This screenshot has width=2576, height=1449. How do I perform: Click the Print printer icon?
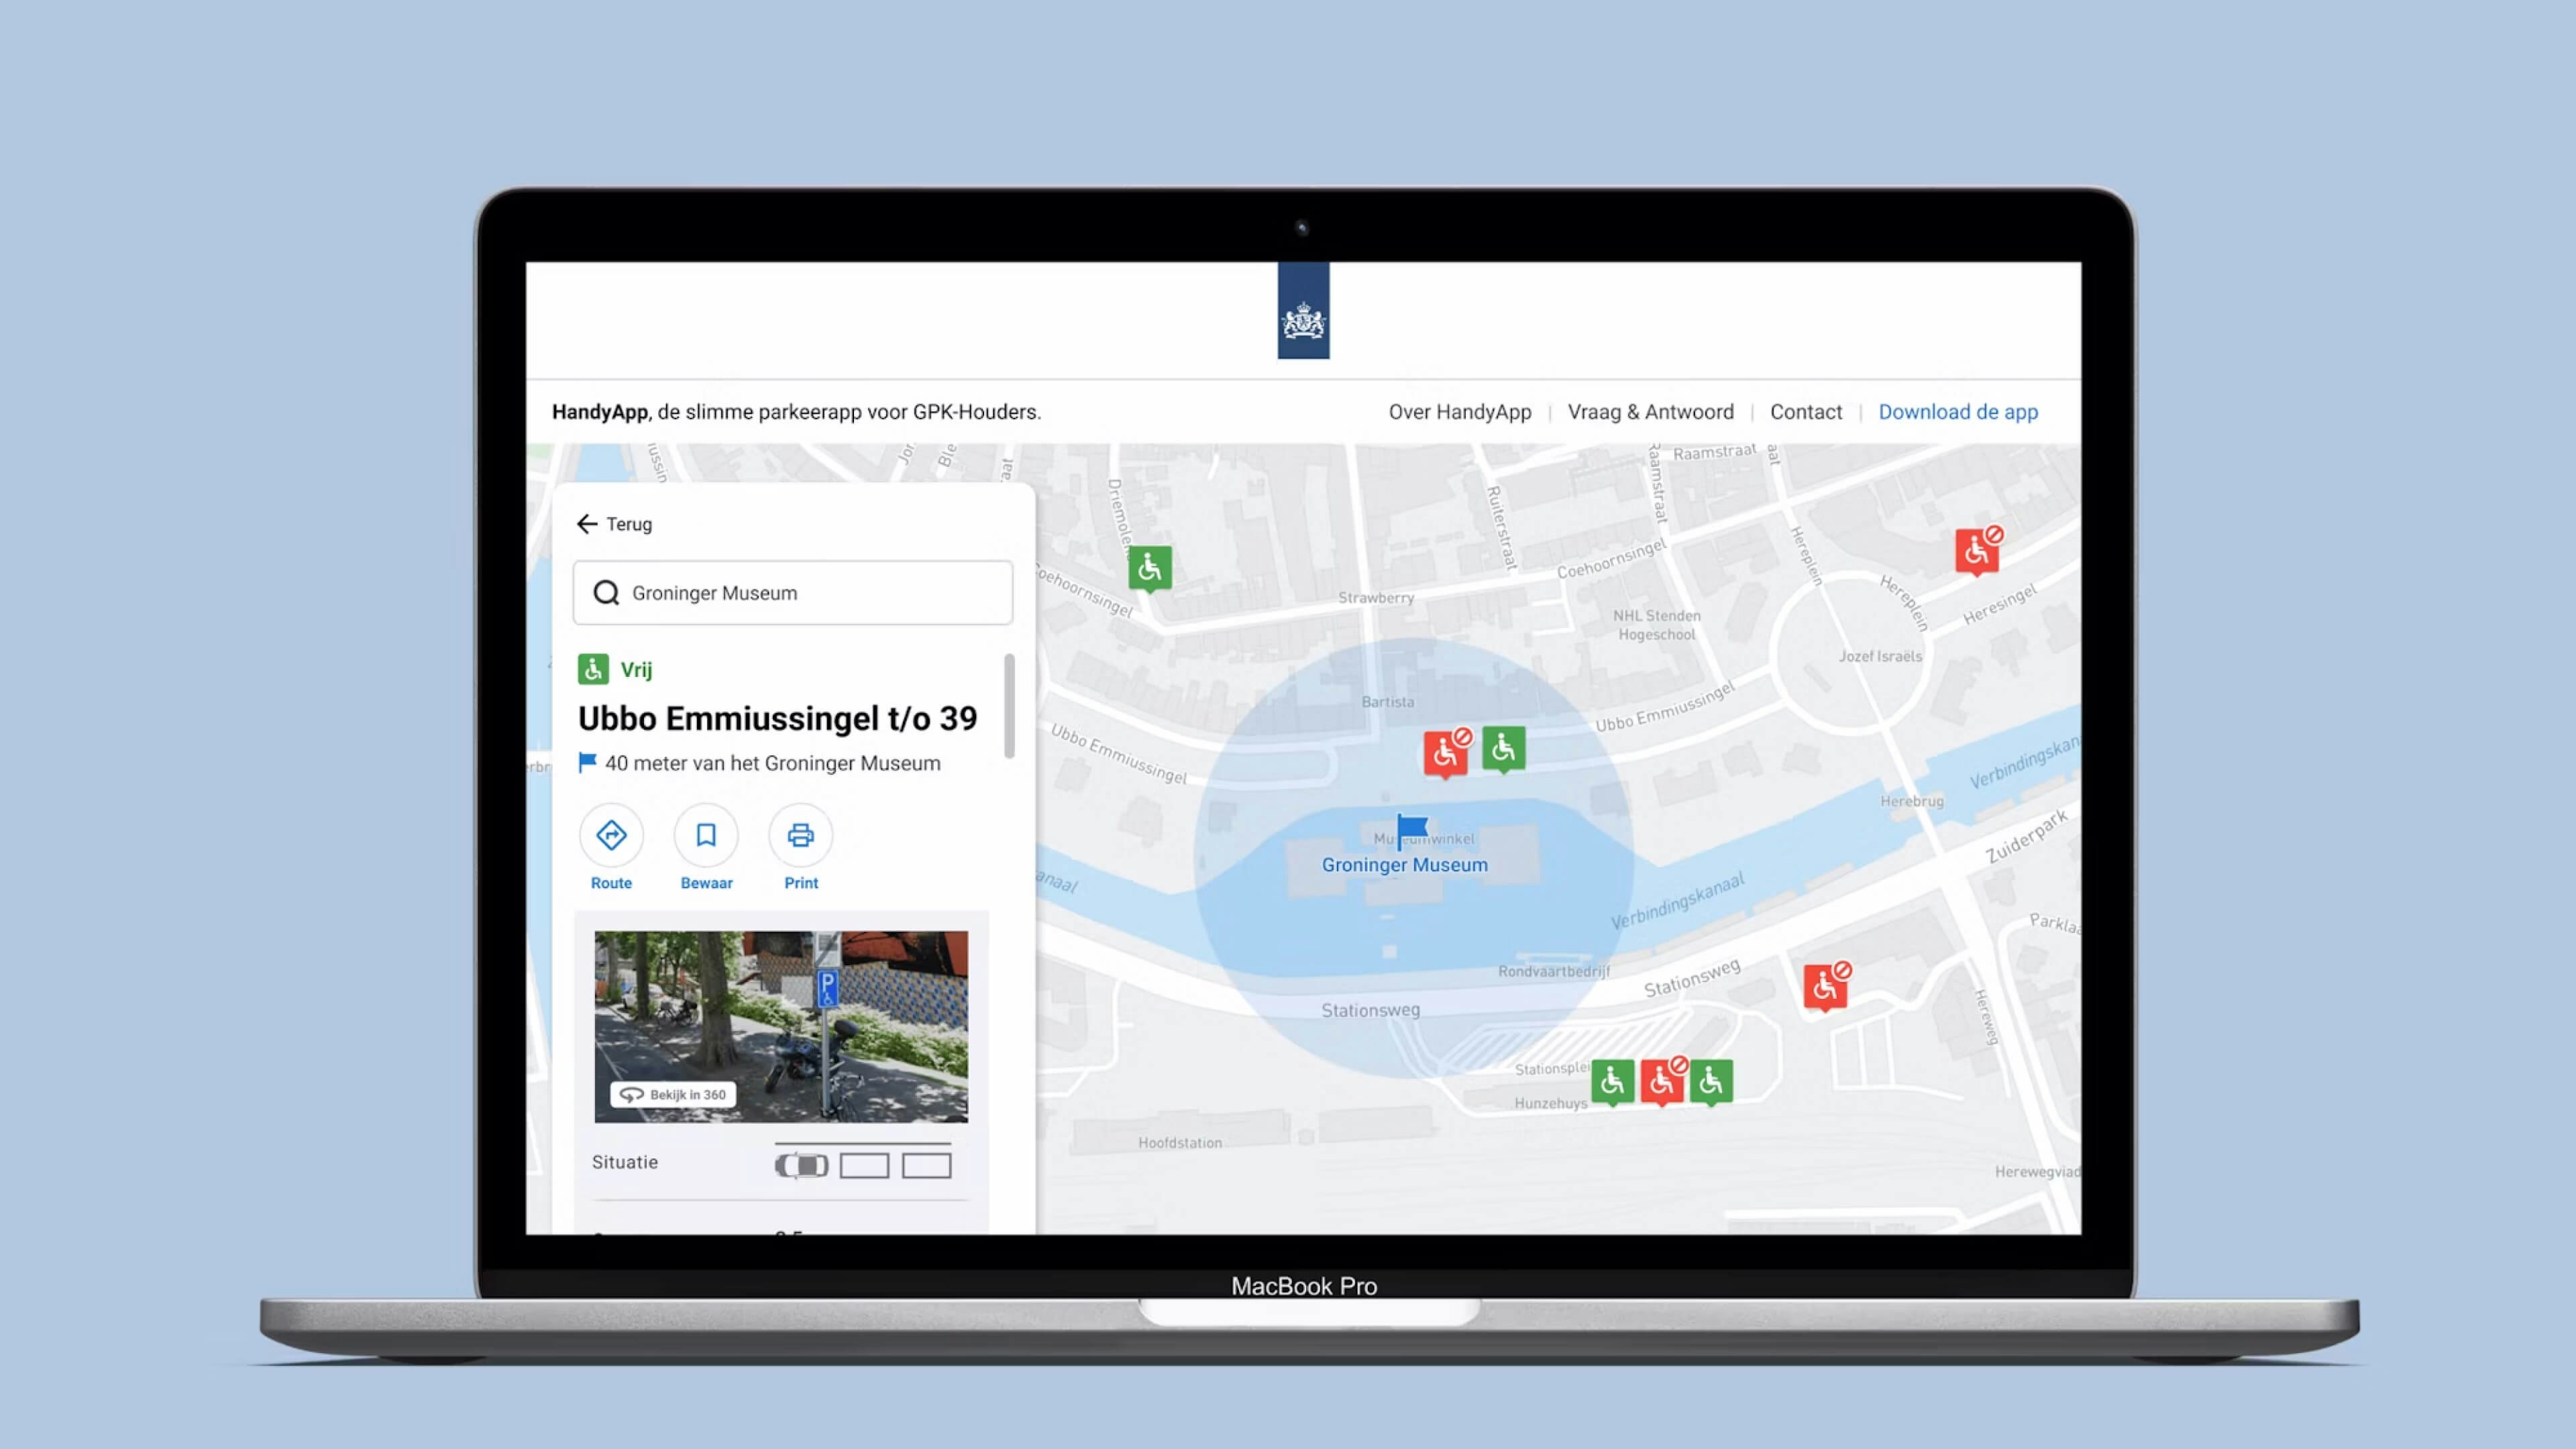click(x=800, y=835)
